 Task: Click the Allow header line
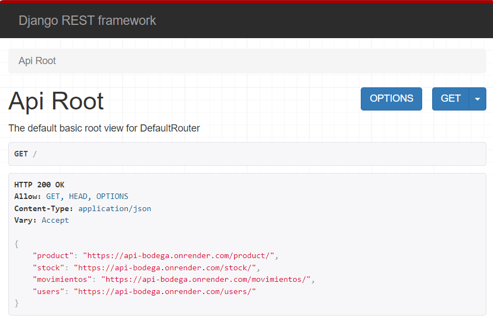71,196
